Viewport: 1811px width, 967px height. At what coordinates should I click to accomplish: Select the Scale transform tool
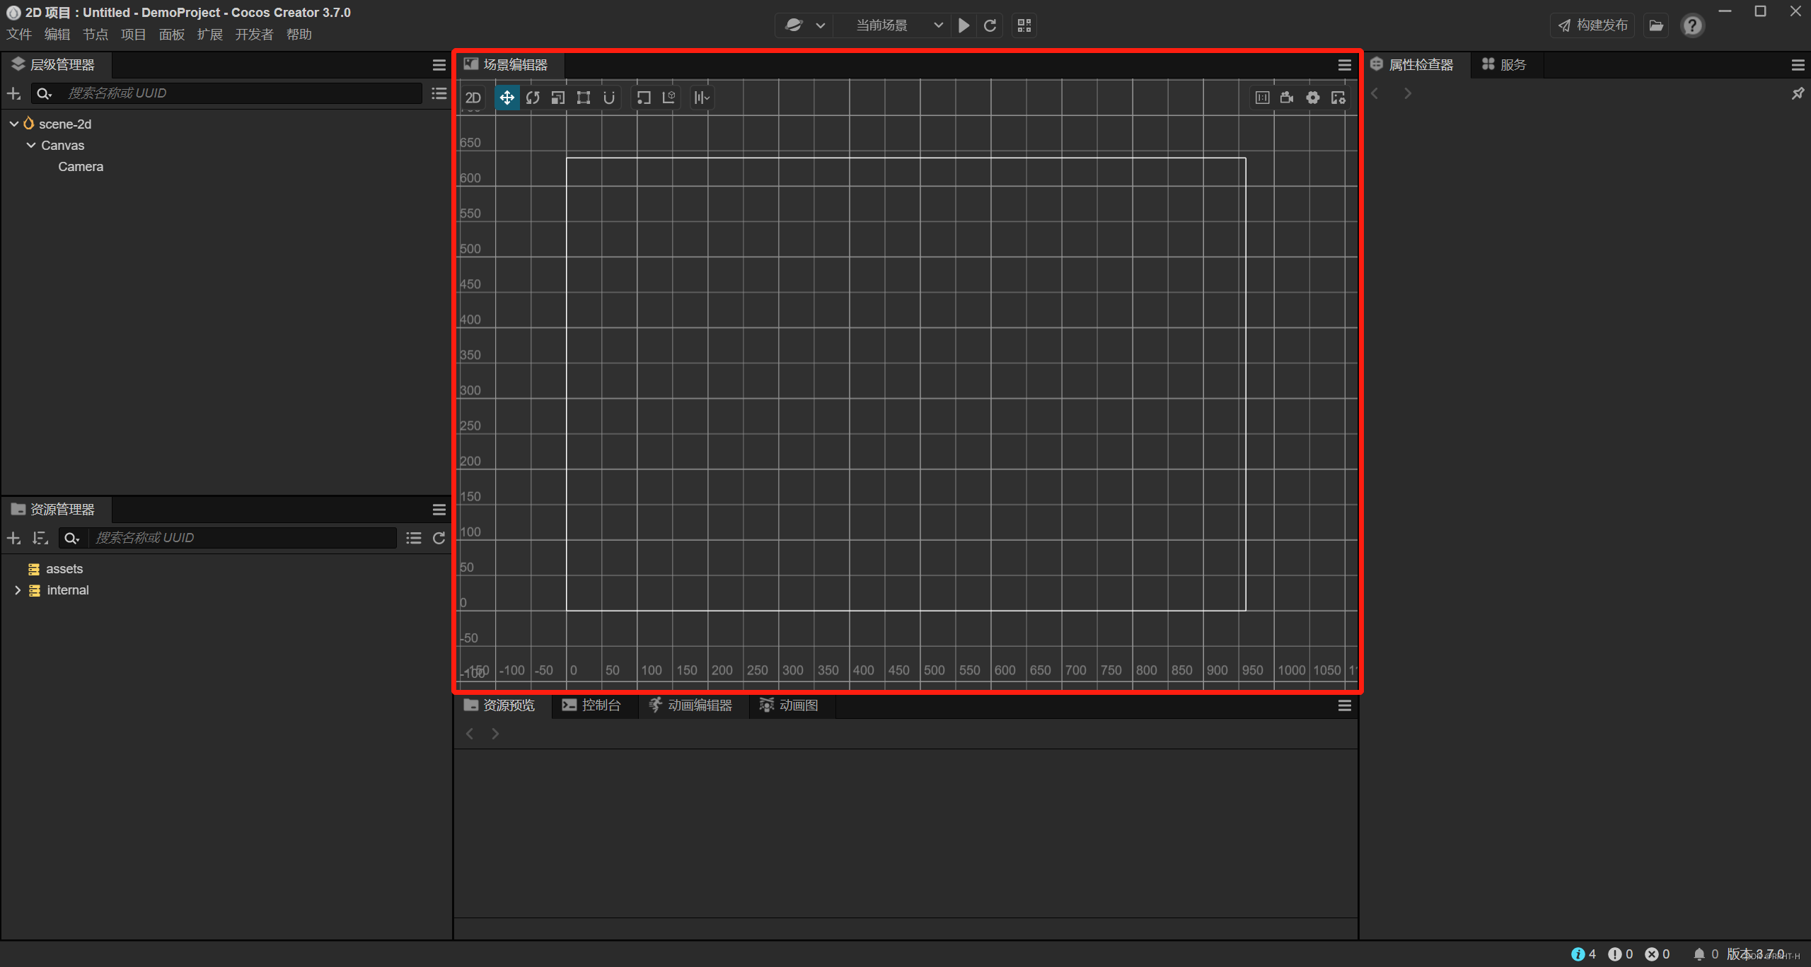[558, 98]
